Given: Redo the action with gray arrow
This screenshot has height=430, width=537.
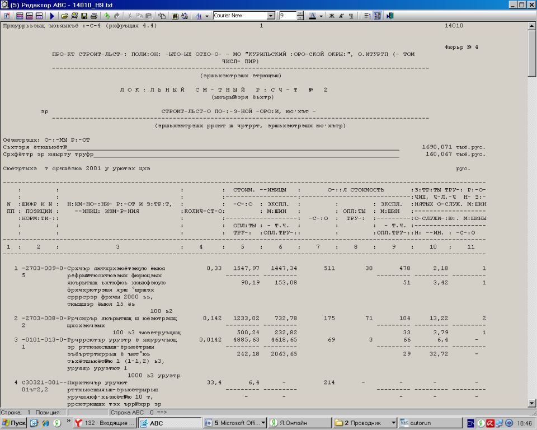Looking at the screenshot, I should point(117,16).
